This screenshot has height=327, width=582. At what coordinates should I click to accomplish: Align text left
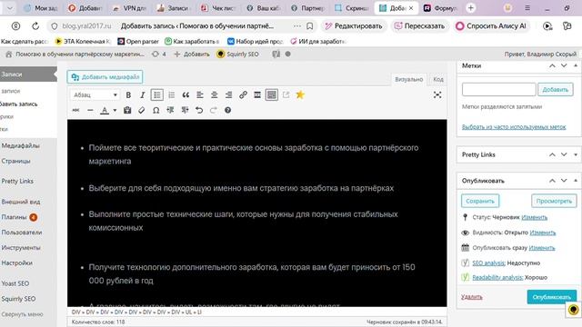tap(200, 94)
